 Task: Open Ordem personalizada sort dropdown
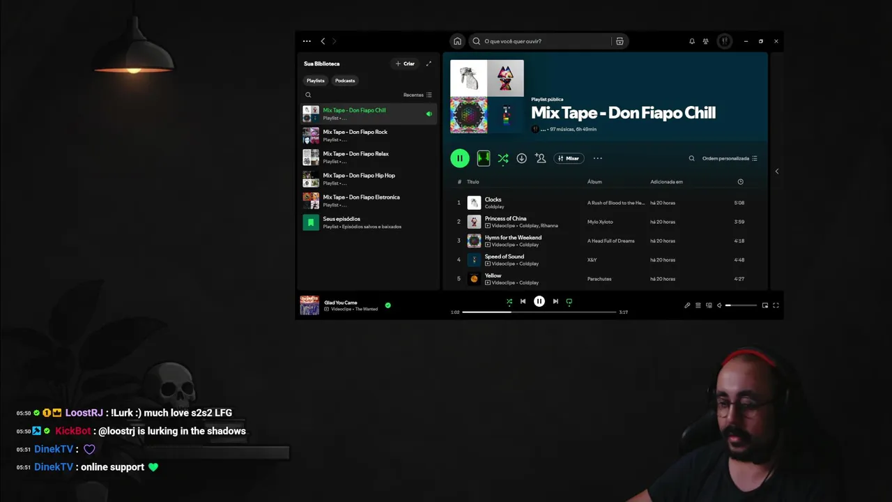pyautogui.click(x=730, y=158)
